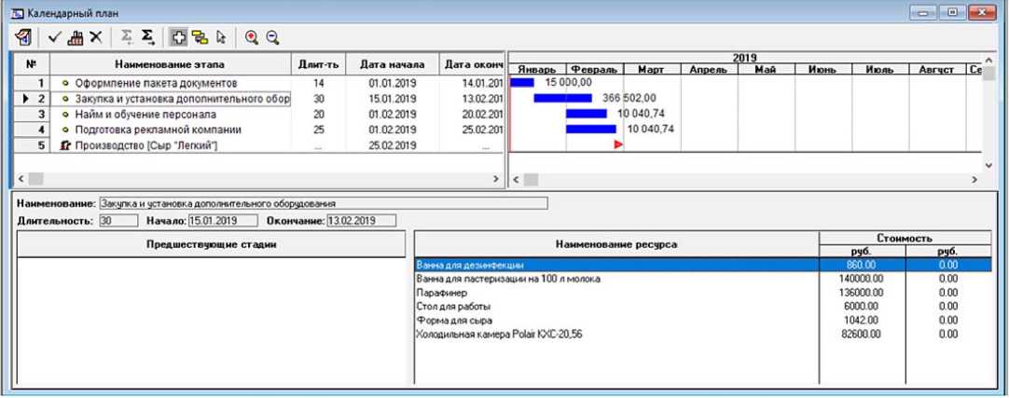Click down scroll arrow of Gantt chart
1009x398 pixels.
coord(989,165)
